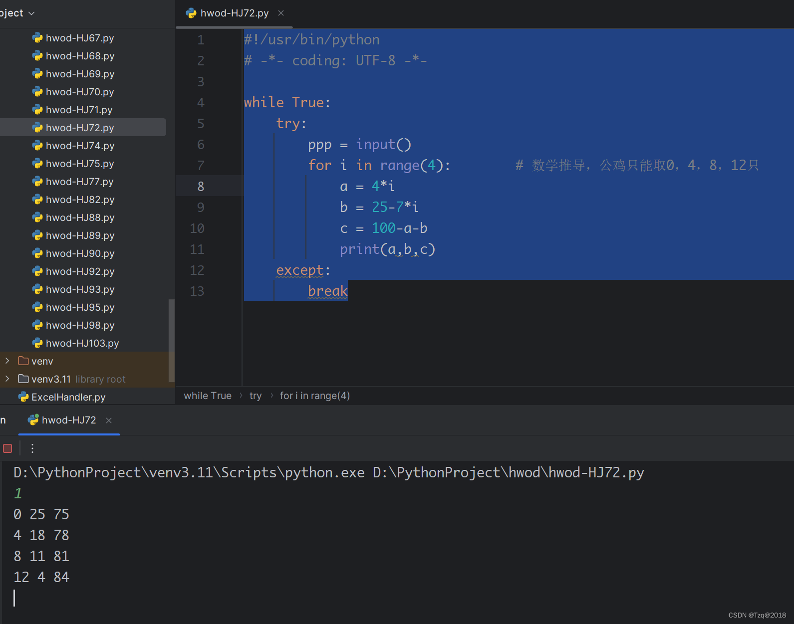Click project tree vertical scrollbar
This screenshot has height=624, width=794.
171,341
